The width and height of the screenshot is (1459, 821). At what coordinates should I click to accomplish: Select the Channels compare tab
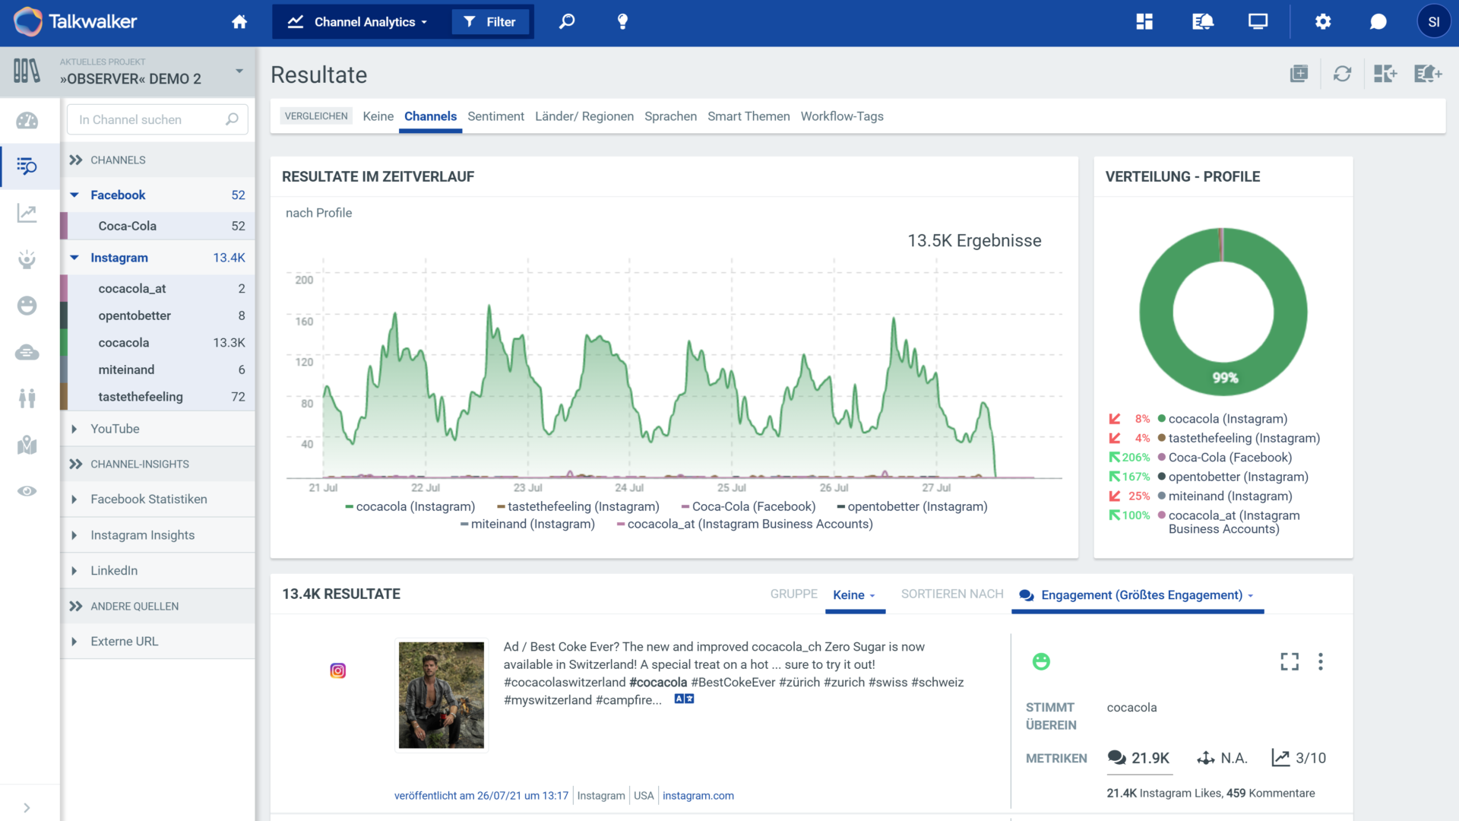coord(430,116)
